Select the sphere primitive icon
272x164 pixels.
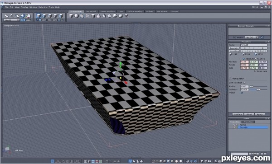76,16
